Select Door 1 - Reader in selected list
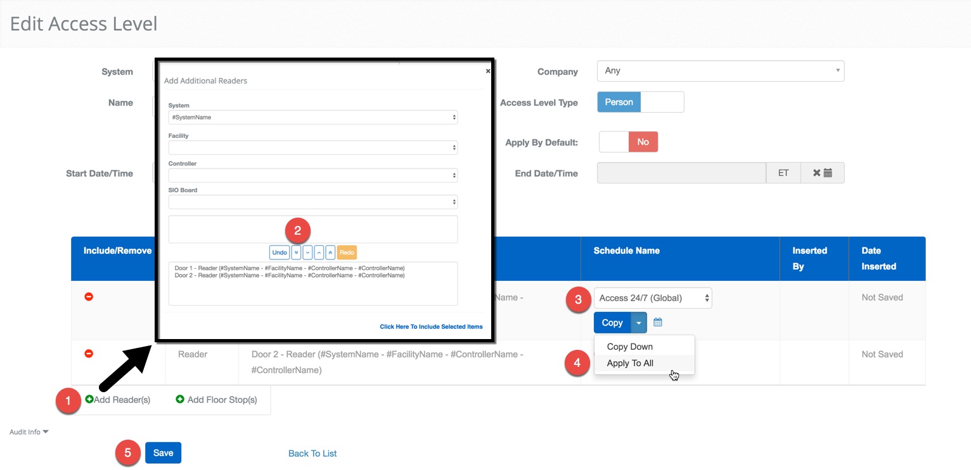971x470 pixels. click(290, 268)
